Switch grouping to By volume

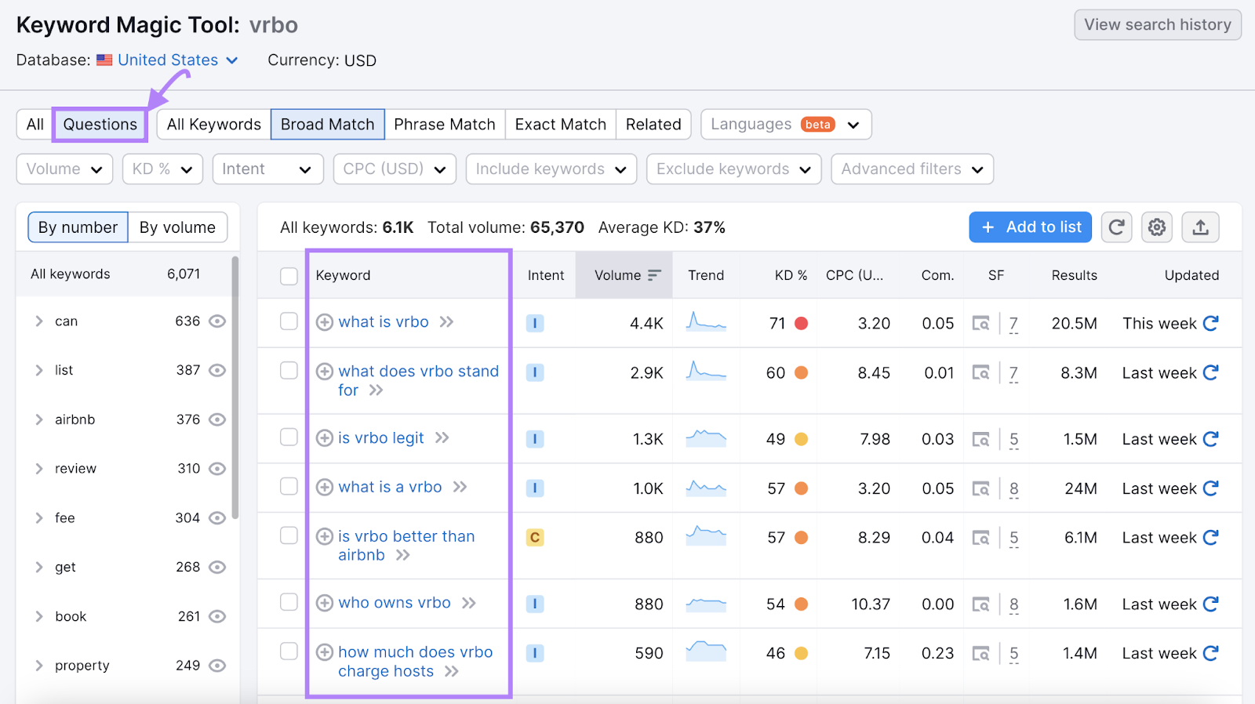[x=178, y=227]
